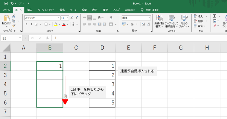Open the font name dropdown (游ゴシック)
This screenshot has height=119, width=227.
(59, 18)
